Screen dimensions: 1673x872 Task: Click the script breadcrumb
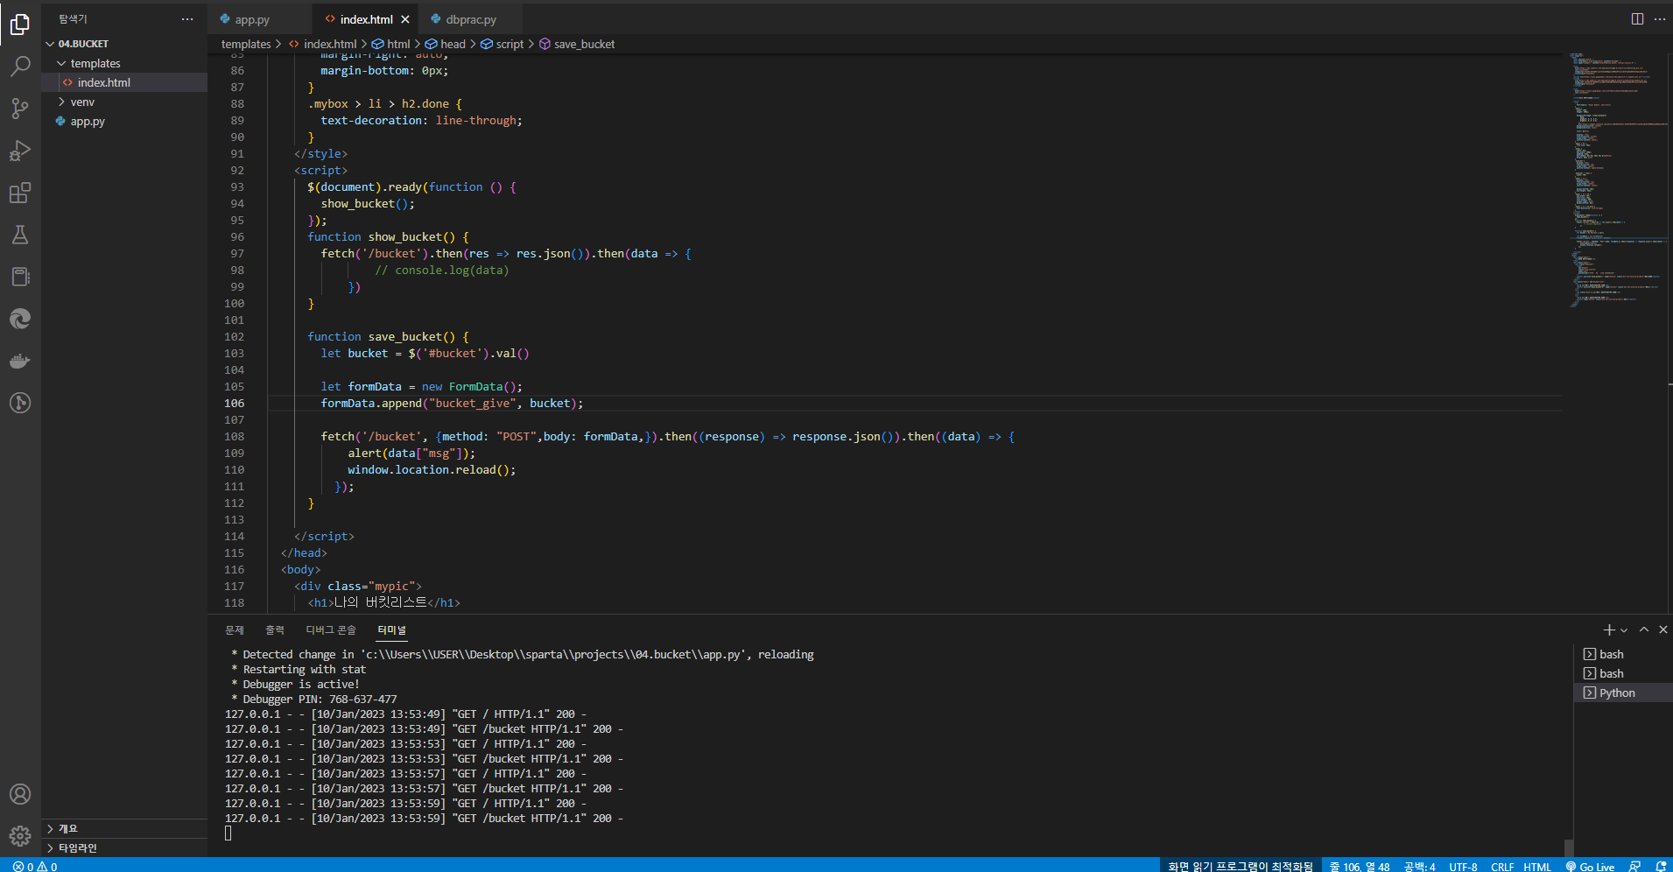[503, 44]
